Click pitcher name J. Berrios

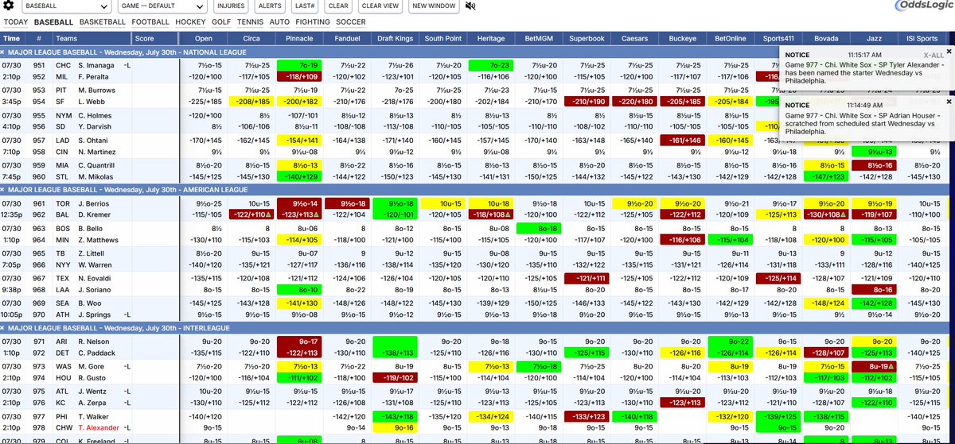[x=95, y=203]
